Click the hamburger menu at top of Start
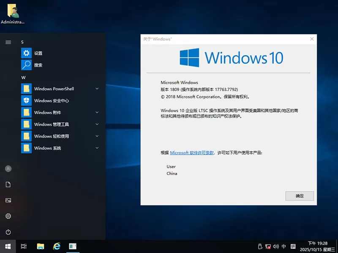 pos(8,42)
